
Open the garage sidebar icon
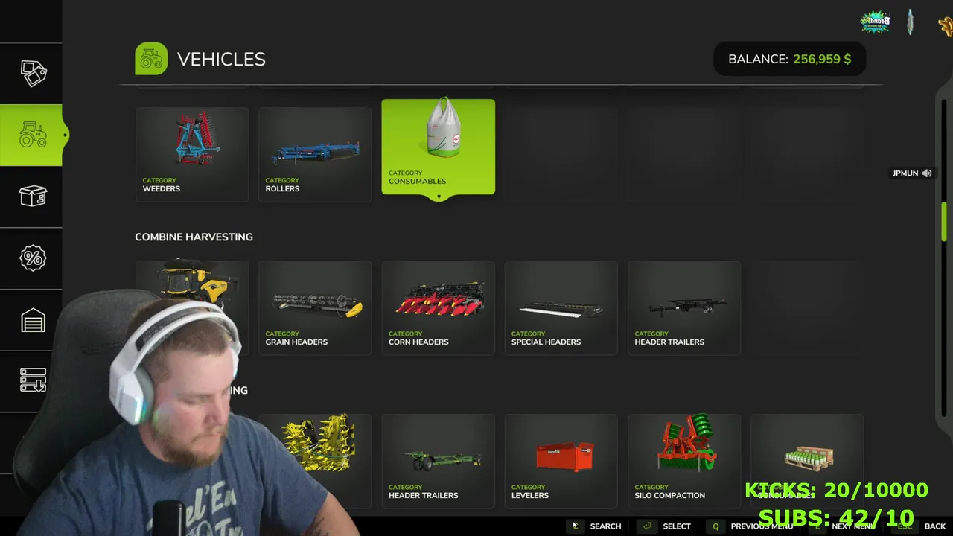[x=33, y=320]
